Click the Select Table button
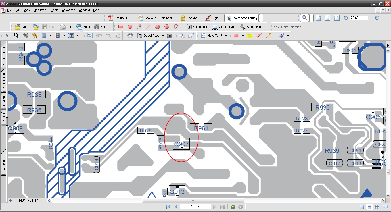391x212 pixels. pyautogui.click(x=224, y=27)
